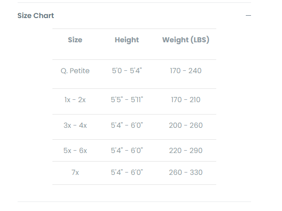Click the 3x - 4x row height value
Viewport: 282px width, 211px height.
point(127,125)
